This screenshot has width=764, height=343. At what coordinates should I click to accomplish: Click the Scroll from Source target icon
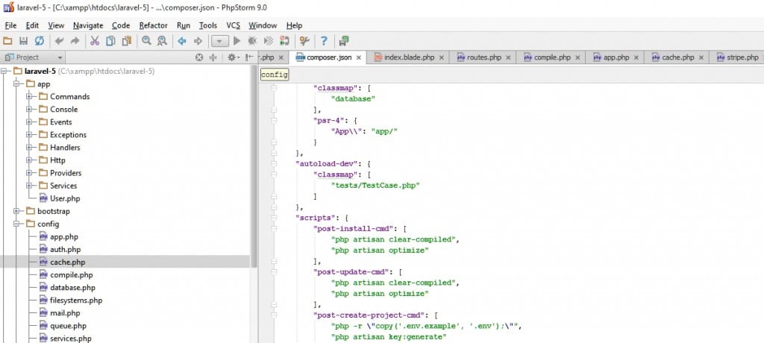point(198,57)
